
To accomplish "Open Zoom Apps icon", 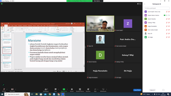I will pos(95,89).
